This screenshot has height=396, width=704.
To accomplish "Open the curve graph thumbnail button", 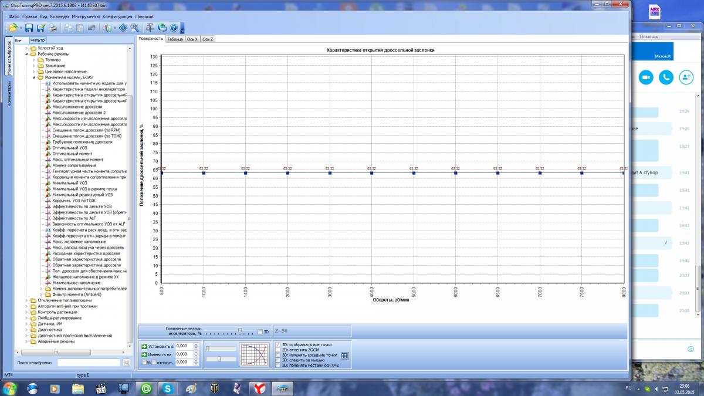I will point(254,355).
